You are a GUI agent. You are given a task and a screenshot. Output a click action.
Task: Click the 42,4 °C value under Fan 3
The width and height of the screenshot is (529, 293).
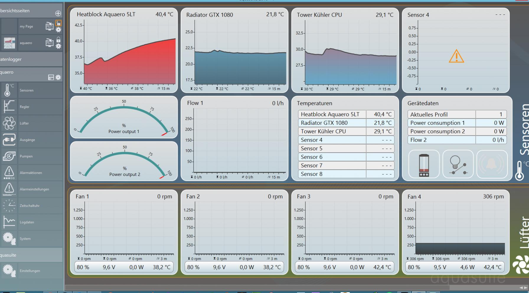(382, 267)
